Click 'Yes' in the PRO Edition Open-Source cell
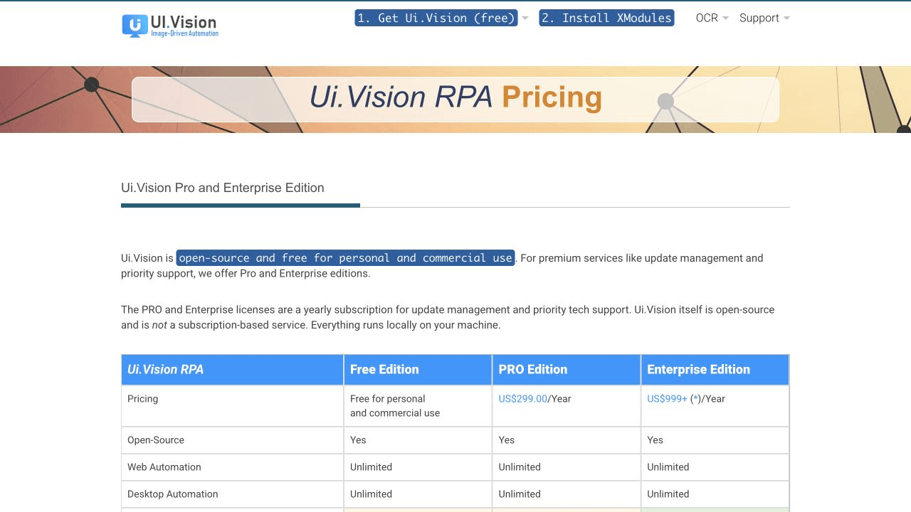911x512 pixels. point(506,440)
